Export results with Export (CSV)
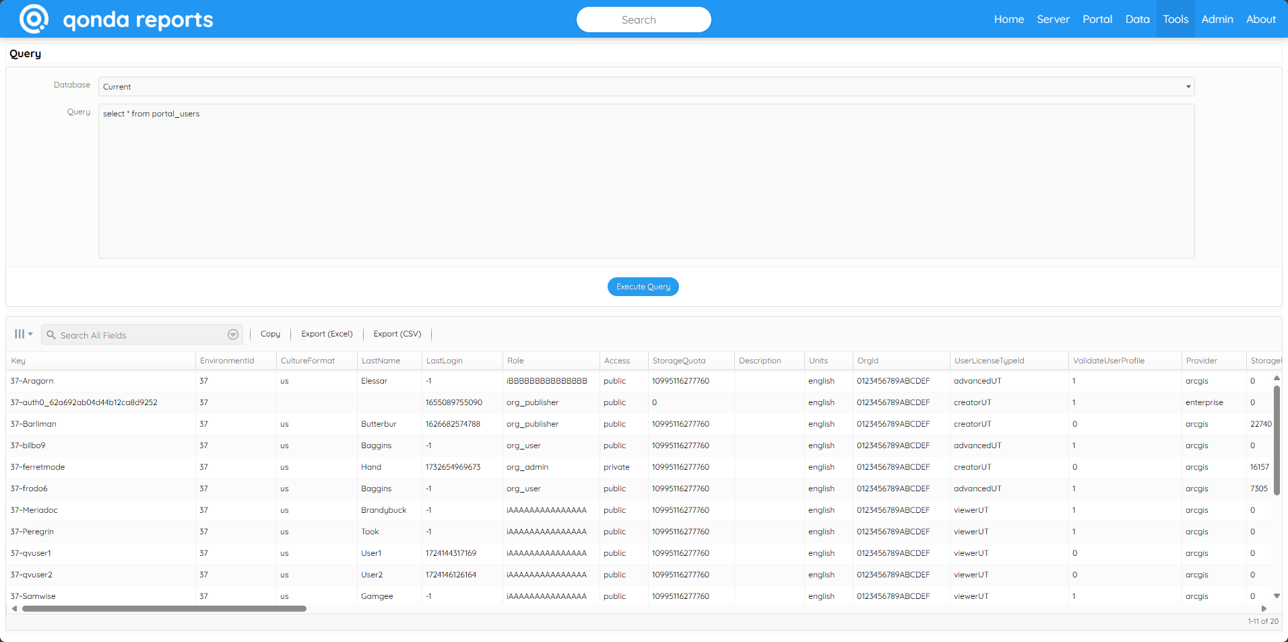Image resolution: width=1288 pixels, height=642 pixels. tap(397, 333)
